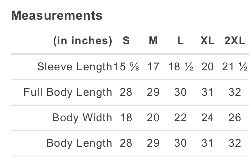The width and height of the screenshot is (249, 164).
Task: Click Body Width value 26 for size 2XL
Action: click(235, 118)
